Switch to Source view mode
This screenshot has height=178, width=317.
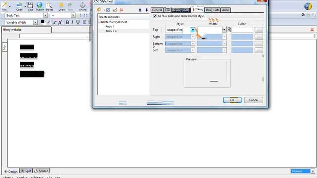tap(41, 171)
